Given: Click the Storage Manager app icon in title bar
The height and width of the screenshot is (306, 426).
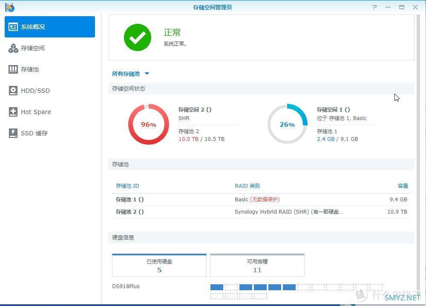Looking at the screenshot, I should (x=10, y=7).
